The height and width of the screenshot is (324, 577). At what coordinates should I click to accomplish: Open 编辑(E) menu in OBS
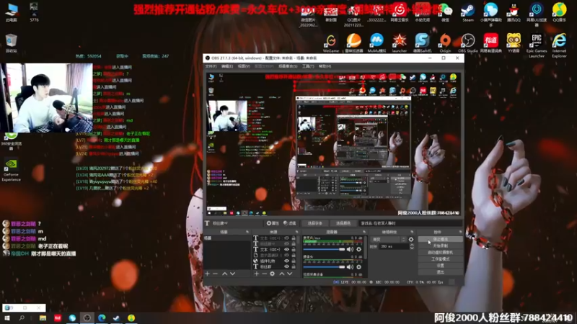point(227,66)
